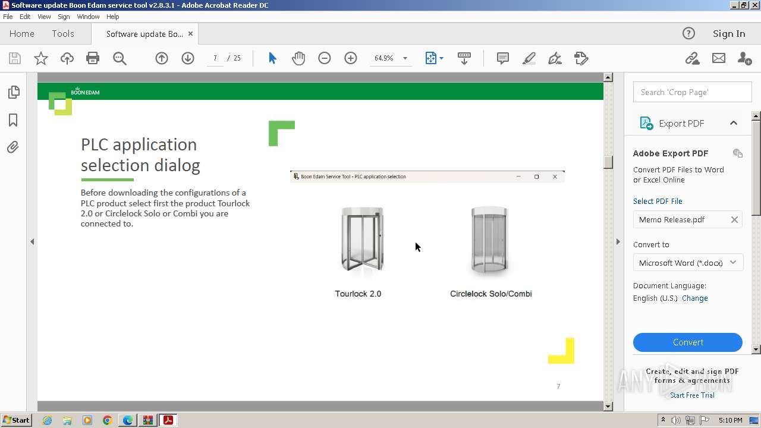Choose the Selection arrow tool
This screenshot has height=428, width=761.
[x=272, y=58]
